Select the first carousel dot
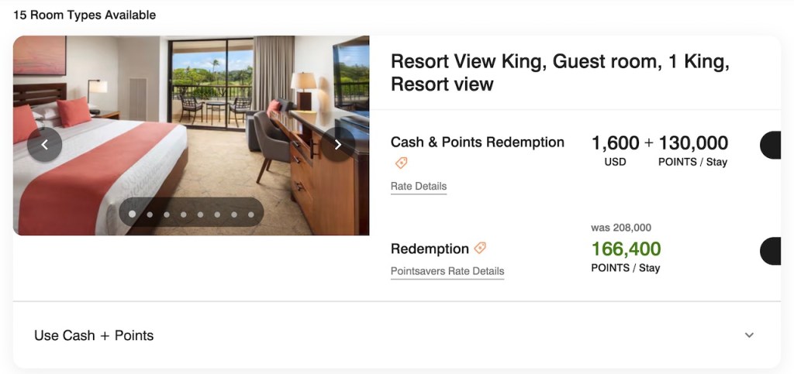This screenshot has width=794, height=374. [132, 214]
